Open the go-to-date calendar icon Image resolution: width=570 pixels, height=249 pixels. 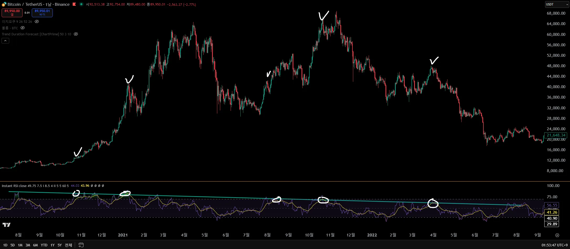(x=81, y=245)
